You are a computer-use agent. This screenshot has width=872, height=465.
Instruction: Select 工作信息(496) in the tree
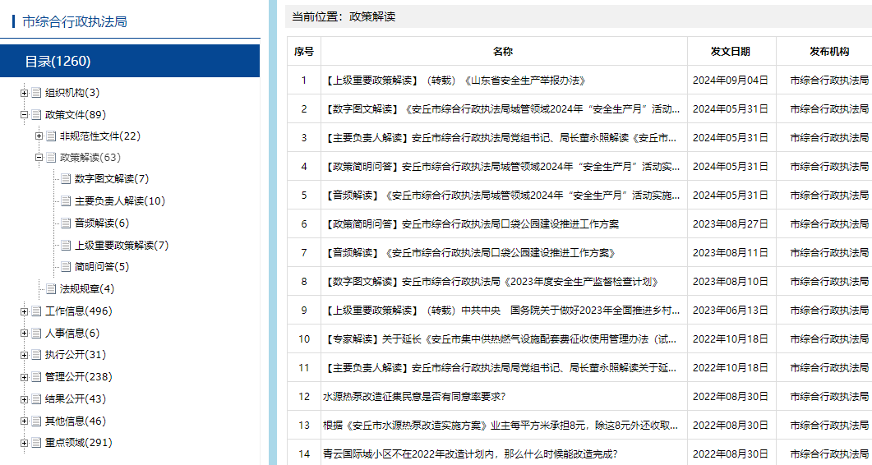click(78, 311)
